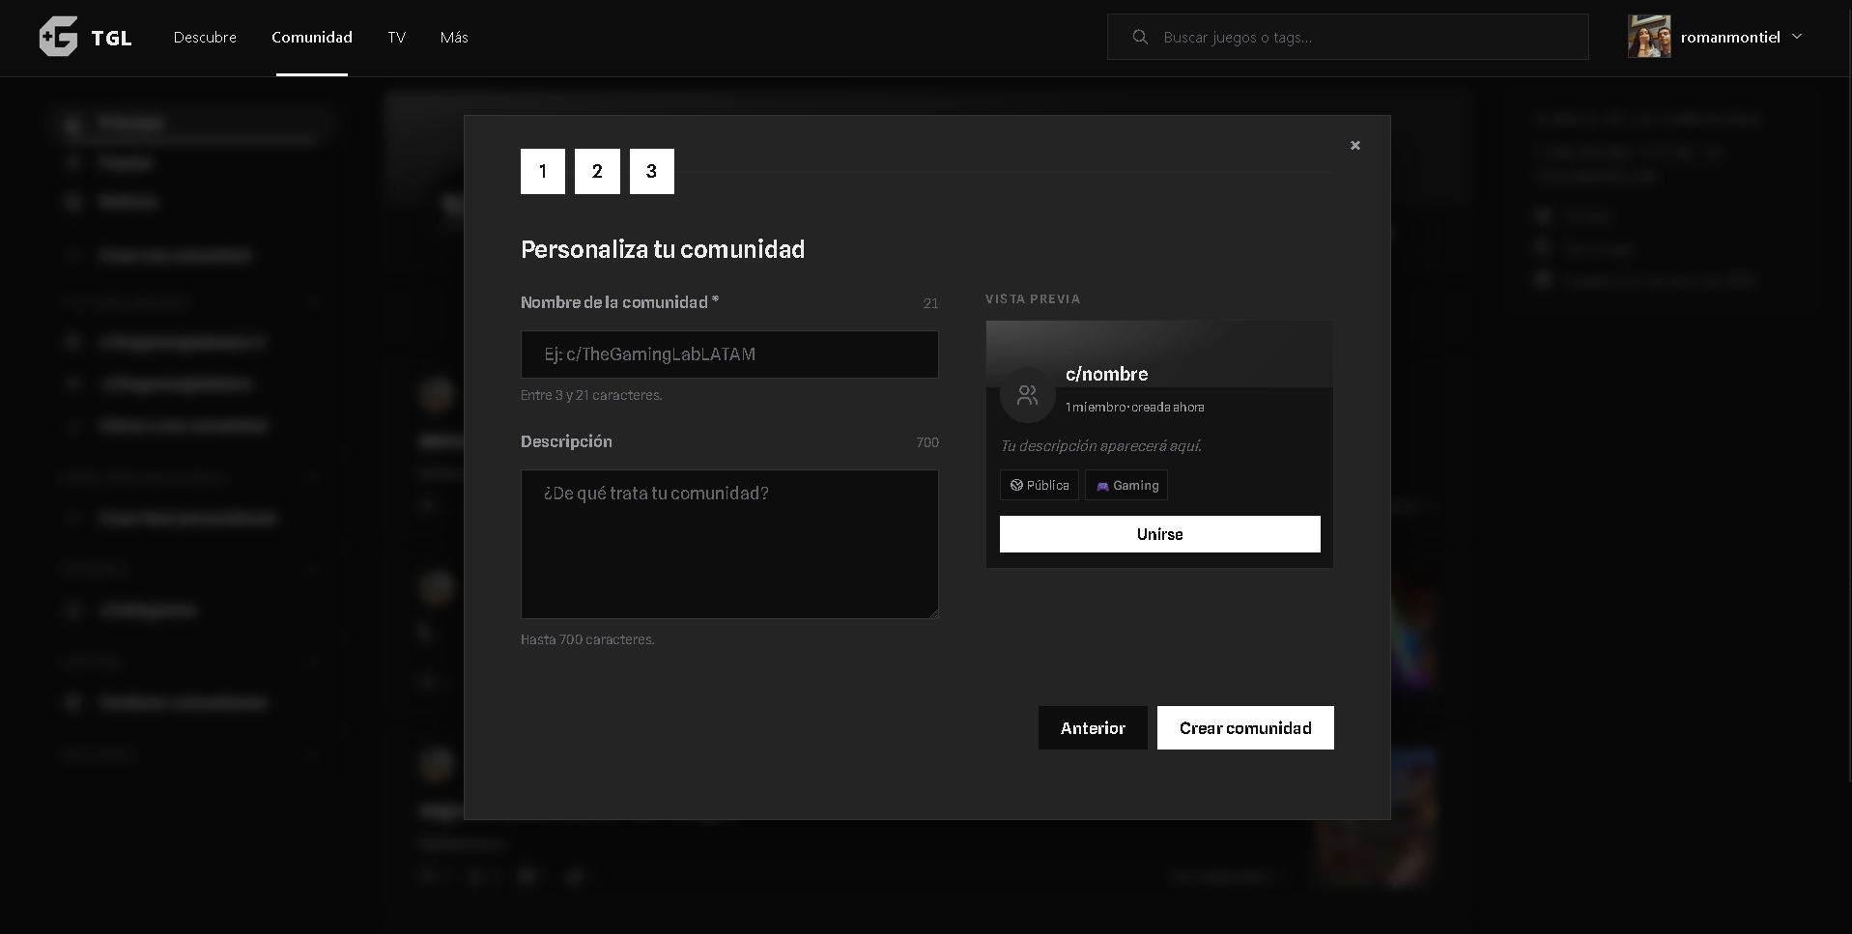Click the community avatar placeholder icon

click(1027, 395)
